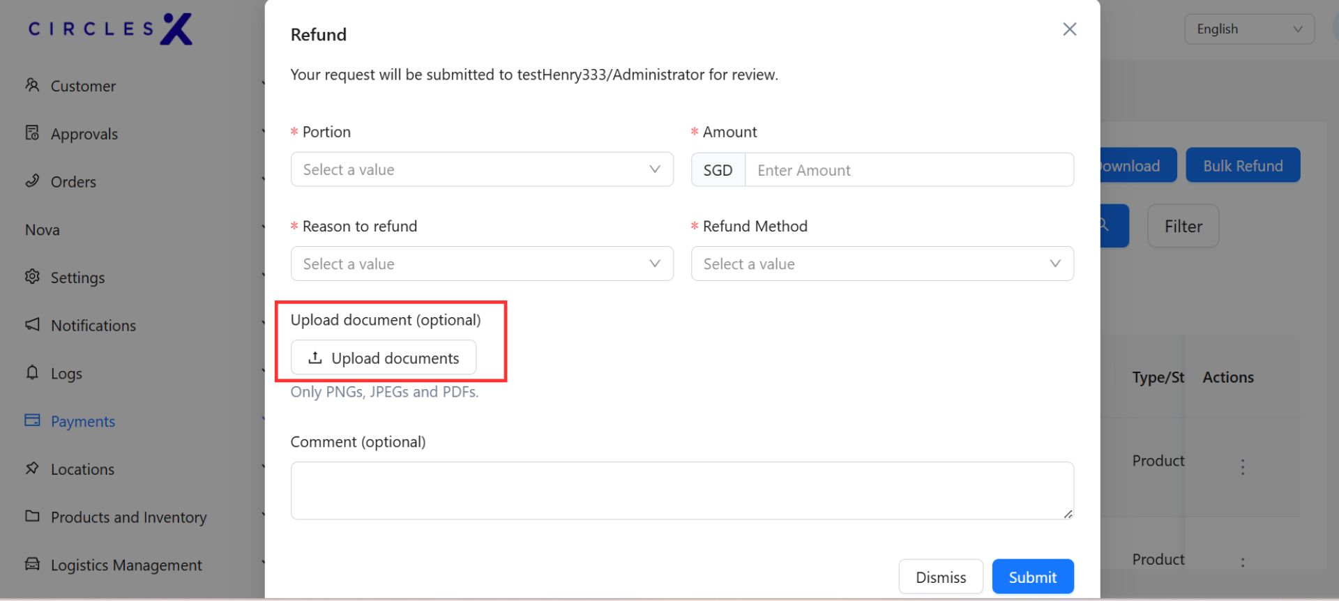Go to Nova in sidebar
The width and height of the screenshot is (1339, 601).
[x=43, y=229]
